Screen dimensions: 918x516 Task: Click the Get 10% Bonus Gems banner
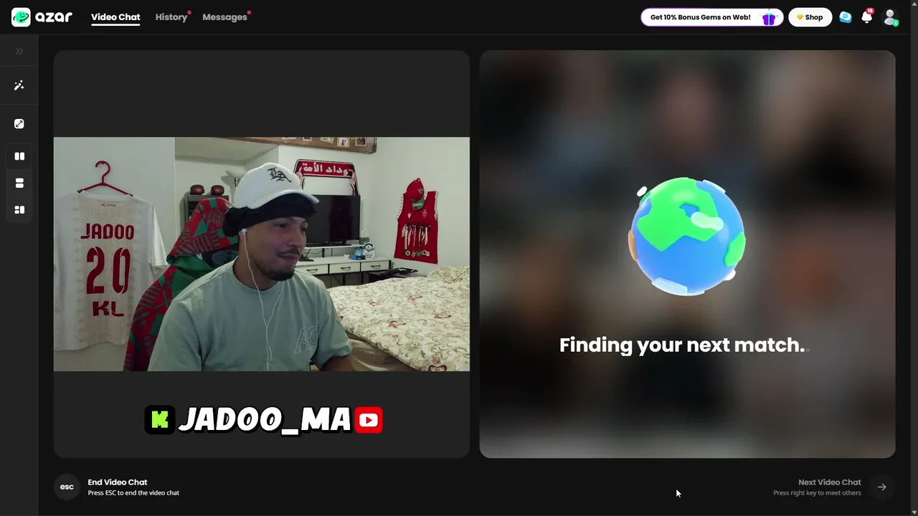[711, 17]
